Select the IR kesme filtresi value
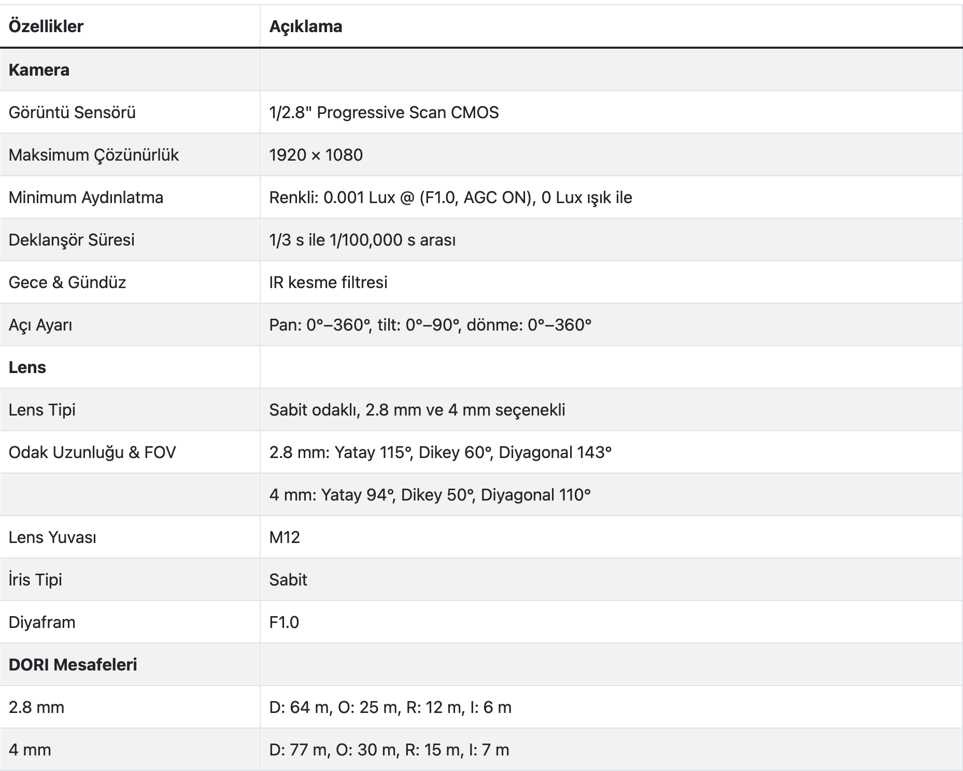 [x=328, y=282]
